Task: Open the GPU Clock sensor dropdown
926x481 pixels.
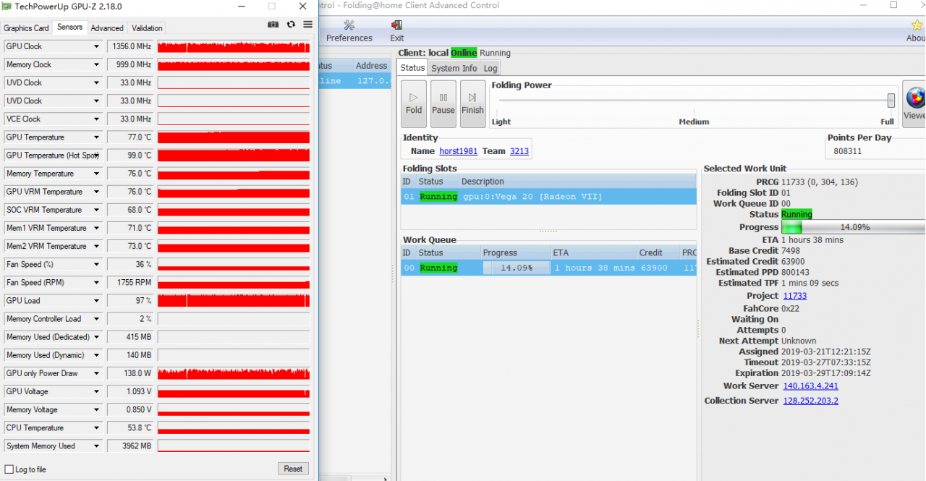Action: pos(95,46)
